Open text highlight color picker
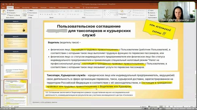The width and height of the screenshot is (197, 110). click(59, 15)
